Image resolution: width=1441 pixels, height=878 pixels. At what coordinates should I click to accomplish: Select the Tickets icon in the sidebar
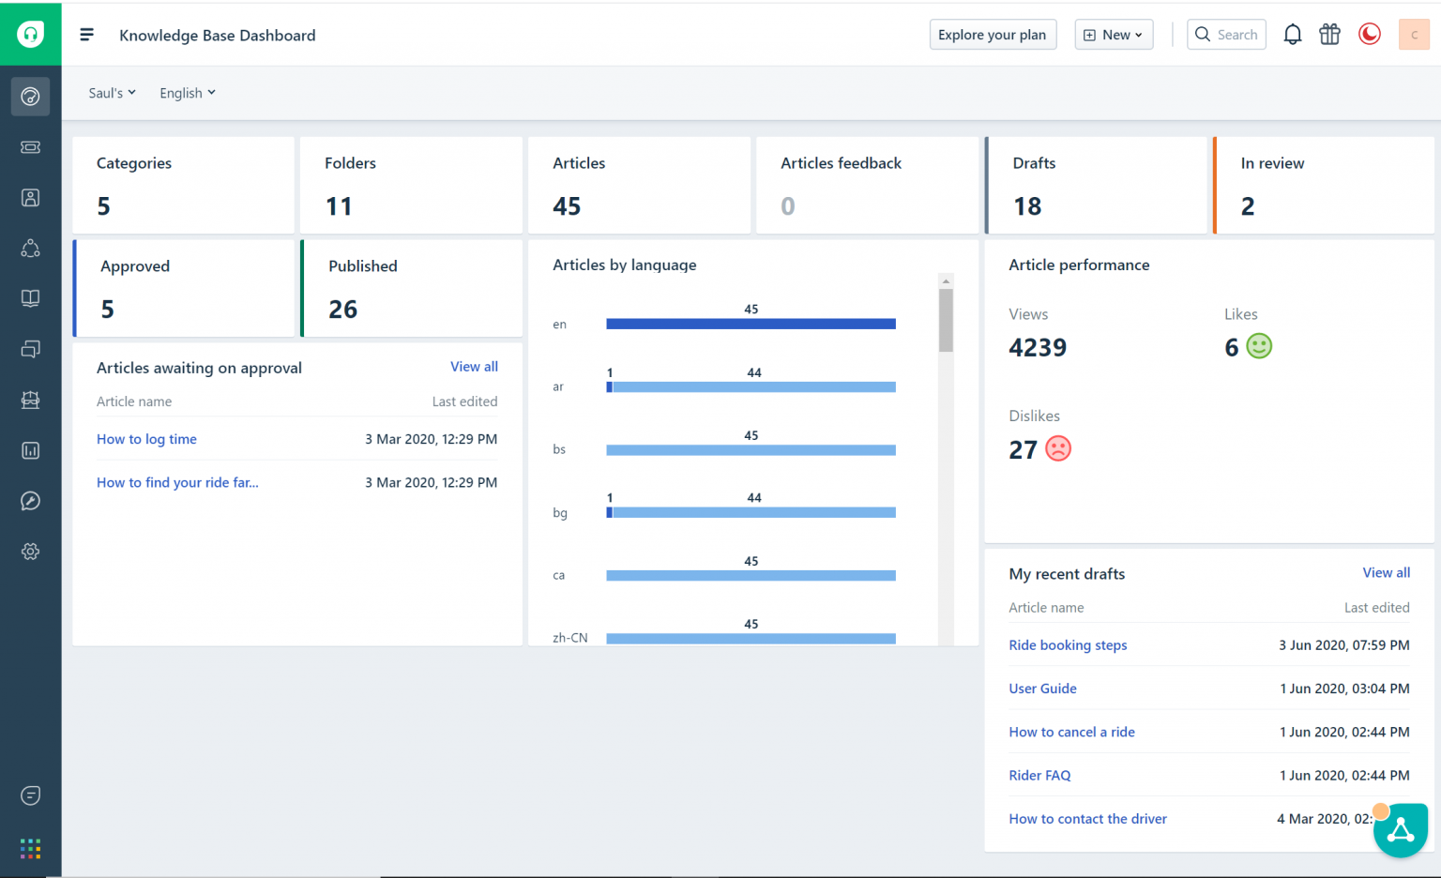click(x=30, y=147)
